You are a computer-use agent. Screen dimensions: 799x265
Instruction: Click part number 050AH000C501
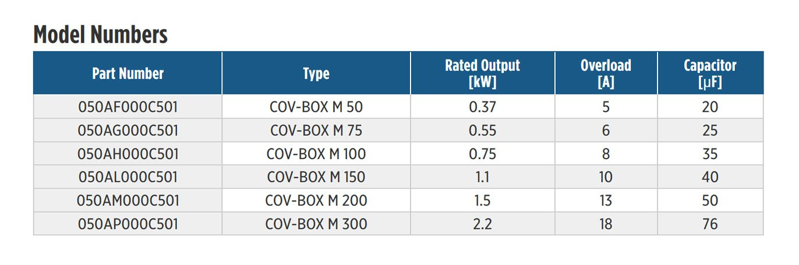tap(128, 154)
